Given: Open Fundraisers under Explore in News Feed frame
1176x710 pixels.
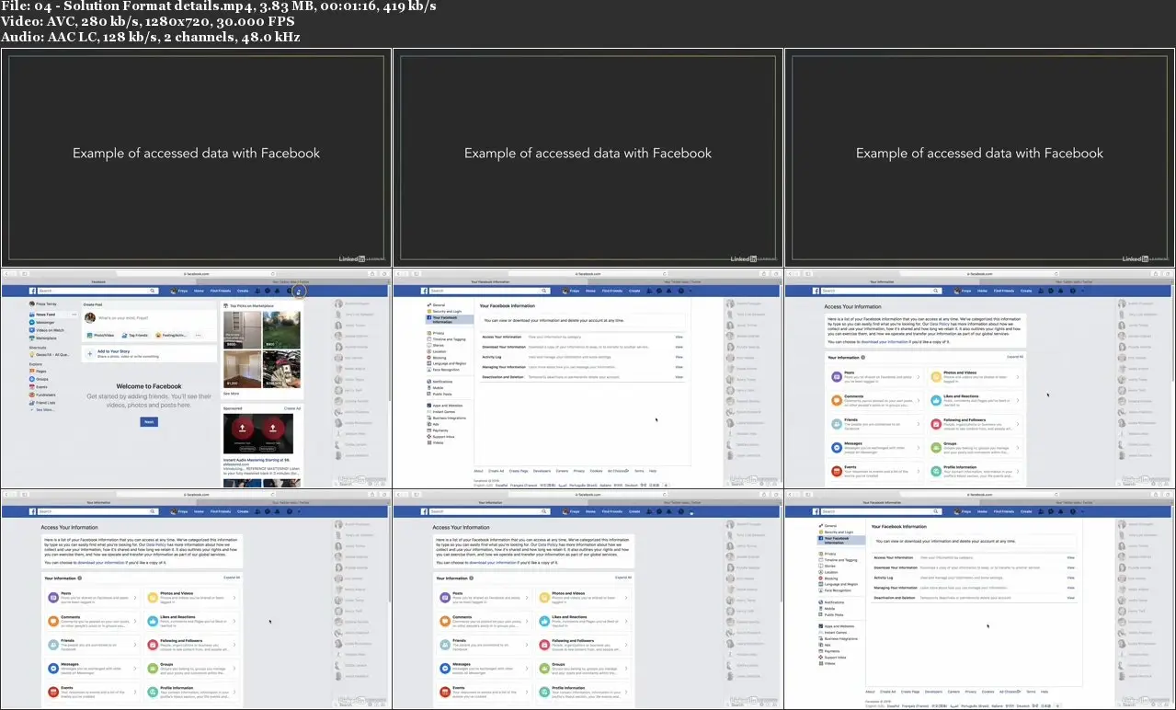Looking at the screenshot, I should click(x=42, y=395).
